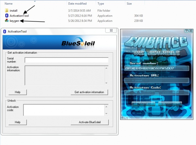Close the ActivationTool window

click(111, 30)
